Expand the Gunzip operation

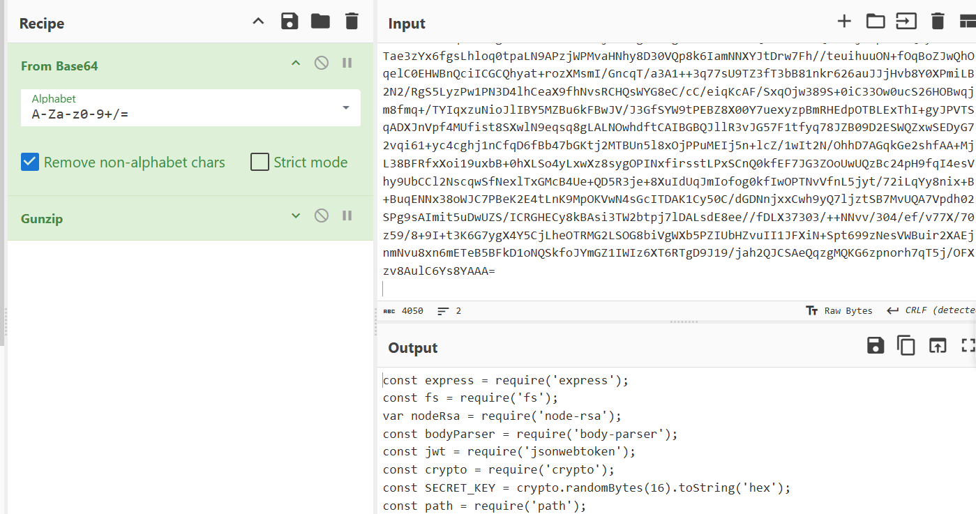pos(296,216)
